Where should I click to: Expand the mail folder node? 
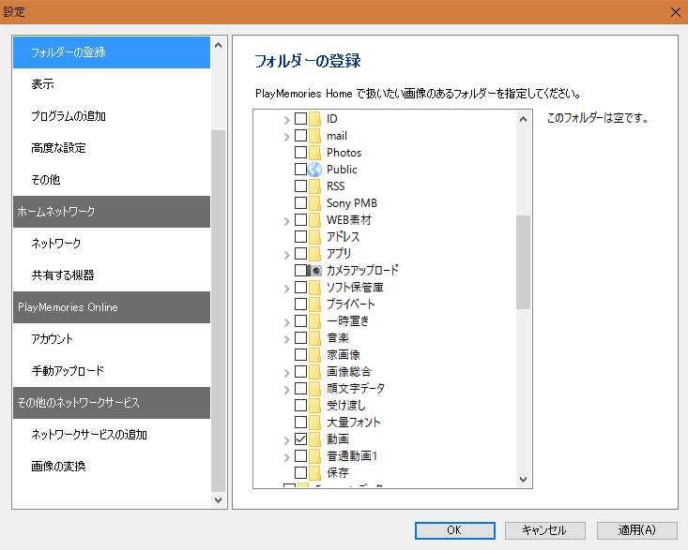pyautogui.click(x=286, y=137)
